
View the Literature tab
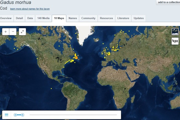(123, 18)
